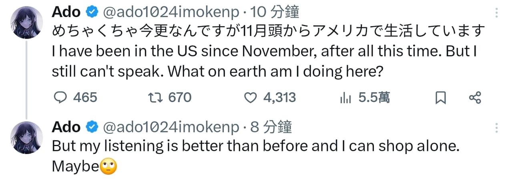Bookmark the first Ado tweet
This screenshot has width=512, height=182.
point(441,97)
